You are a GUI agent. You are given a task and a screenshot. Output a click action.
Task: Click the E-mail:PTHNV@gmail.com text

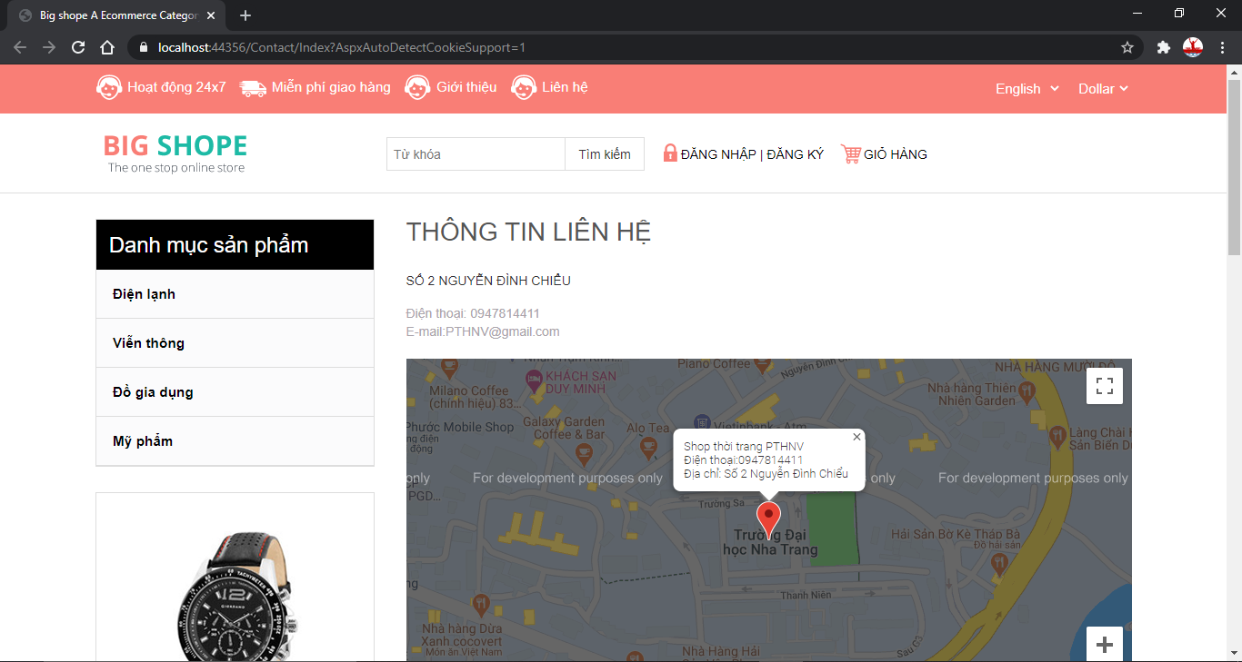point(483,331)
